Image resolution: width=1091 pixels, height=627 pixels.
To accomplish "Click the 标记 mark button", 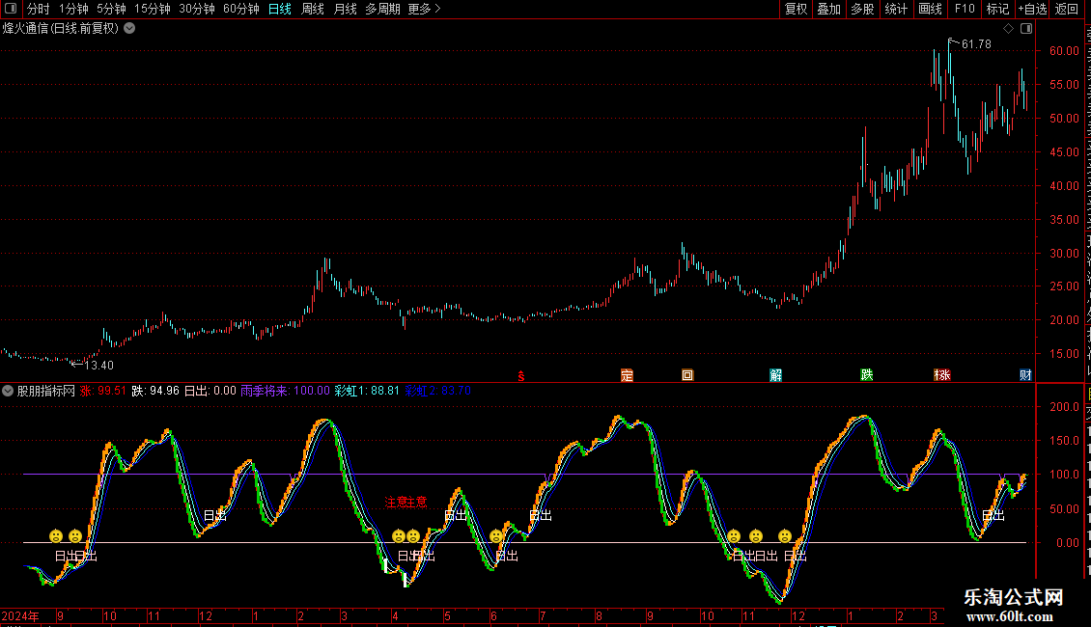I will [x=997, y=9].
